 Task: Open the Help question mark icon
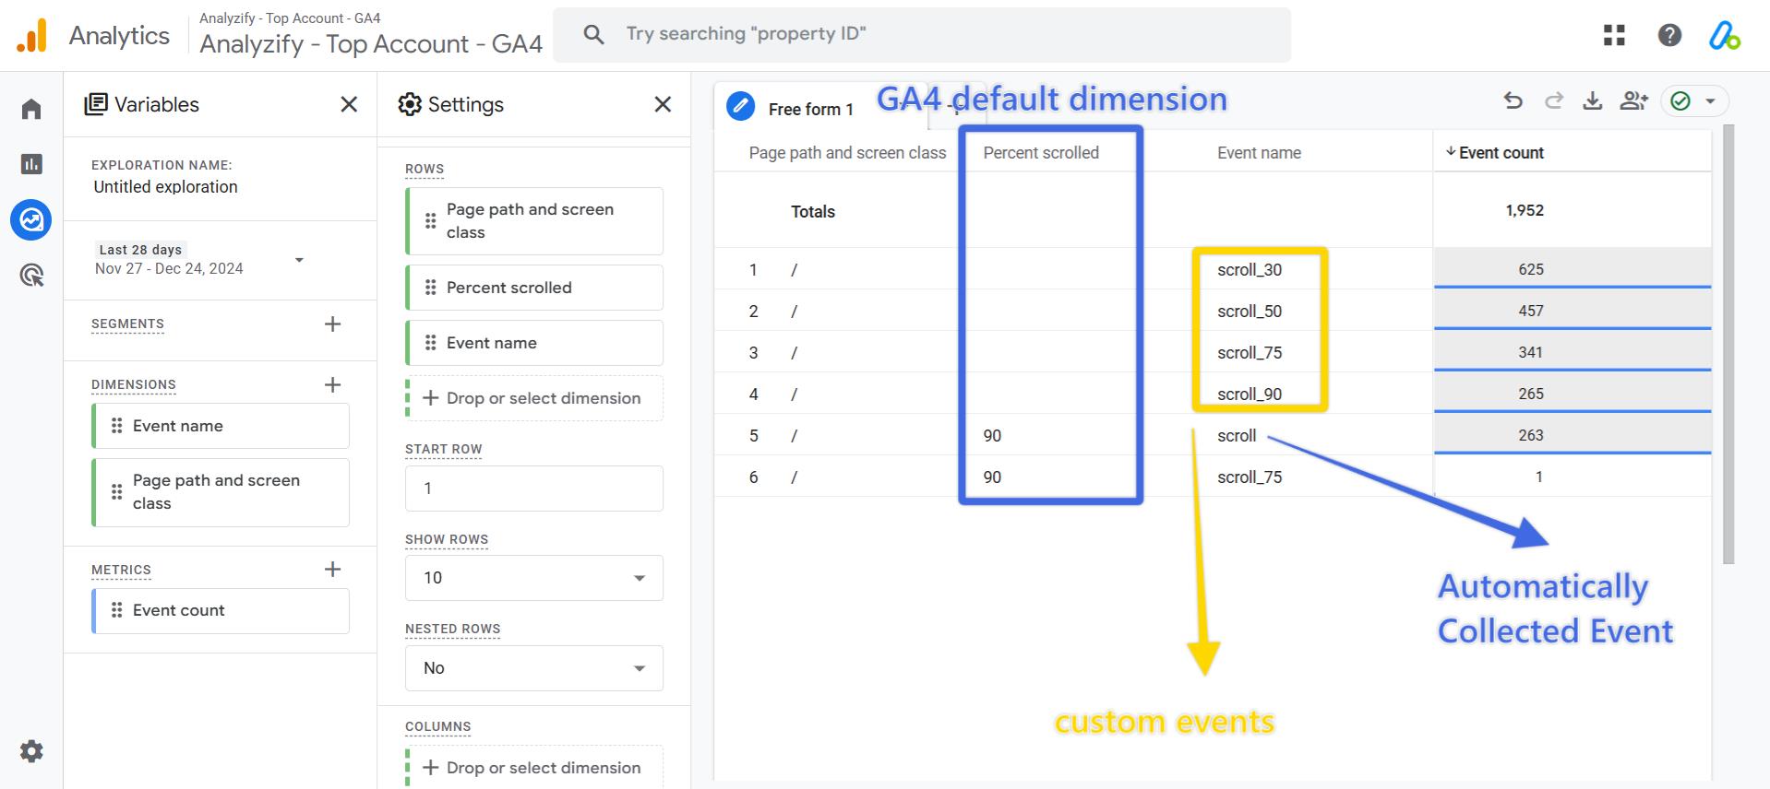[1669, 35]
